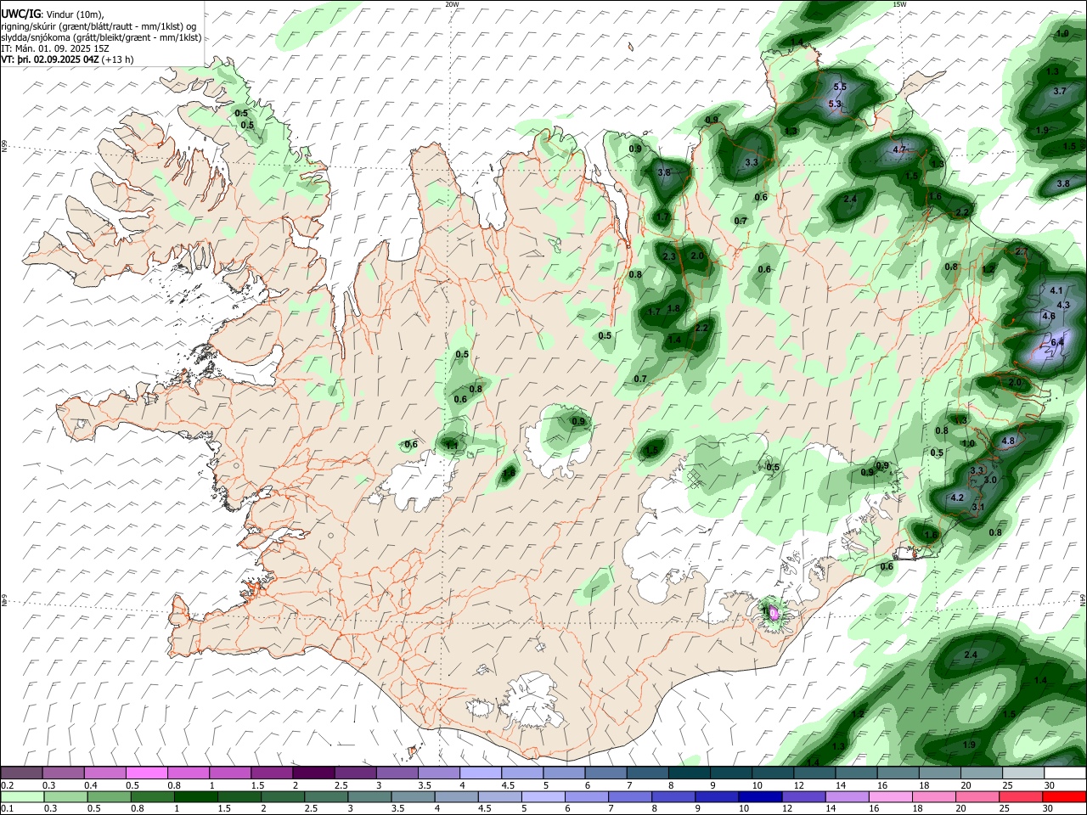
Task: Select the pink 18 swatch in lower legend row
Action: (934, 797)
